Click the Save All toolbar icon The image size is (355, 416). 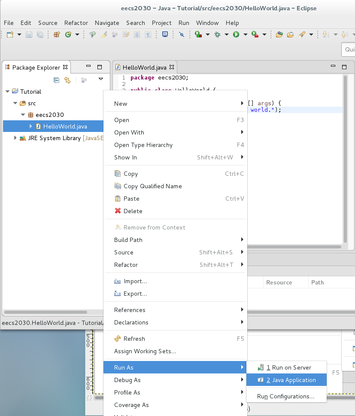pos(40,34)
